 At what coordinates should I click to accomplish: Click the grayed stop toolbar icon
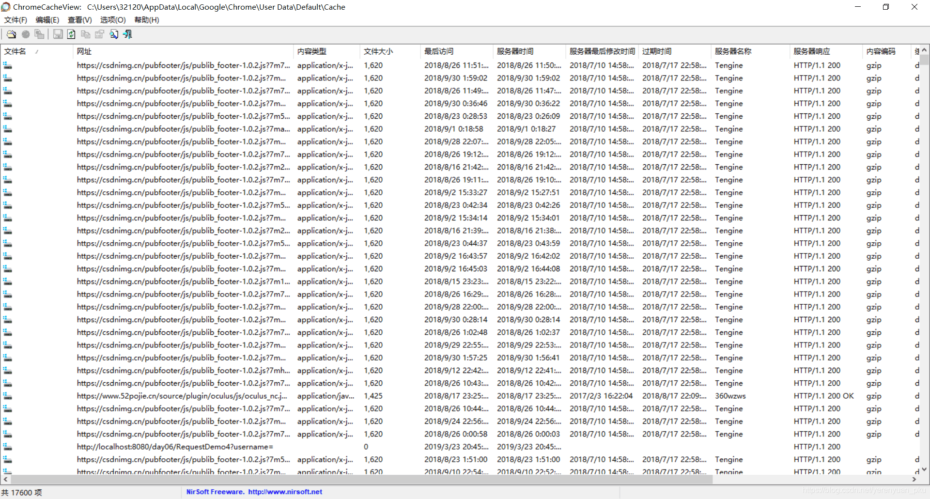pos(26,34)
